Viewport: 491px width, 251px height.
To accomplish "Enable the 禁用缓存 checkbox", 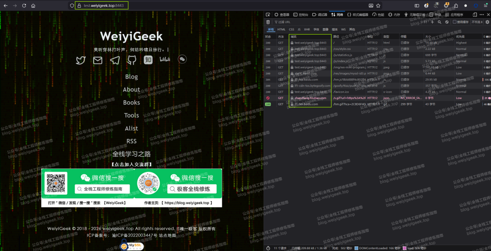I will (x=455, y=22).
